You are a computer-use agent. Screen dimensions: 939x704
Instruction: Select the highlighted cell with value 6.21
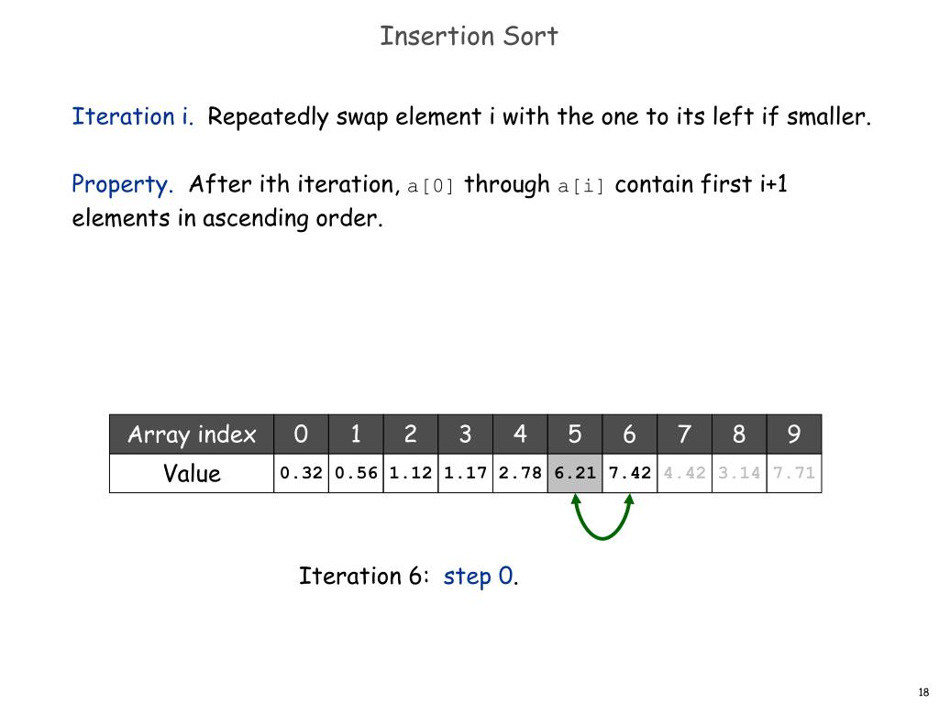[x=575, y=473]
